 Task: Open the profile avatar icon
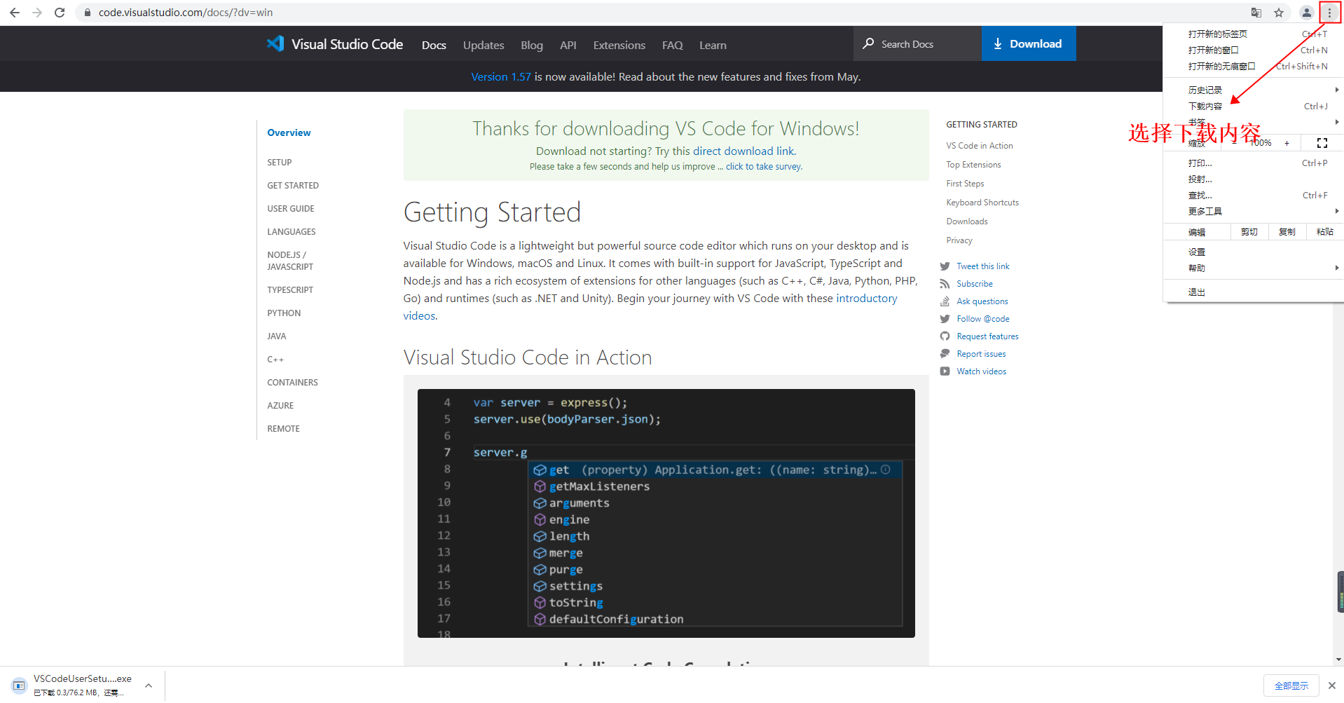click(1307, 13)
